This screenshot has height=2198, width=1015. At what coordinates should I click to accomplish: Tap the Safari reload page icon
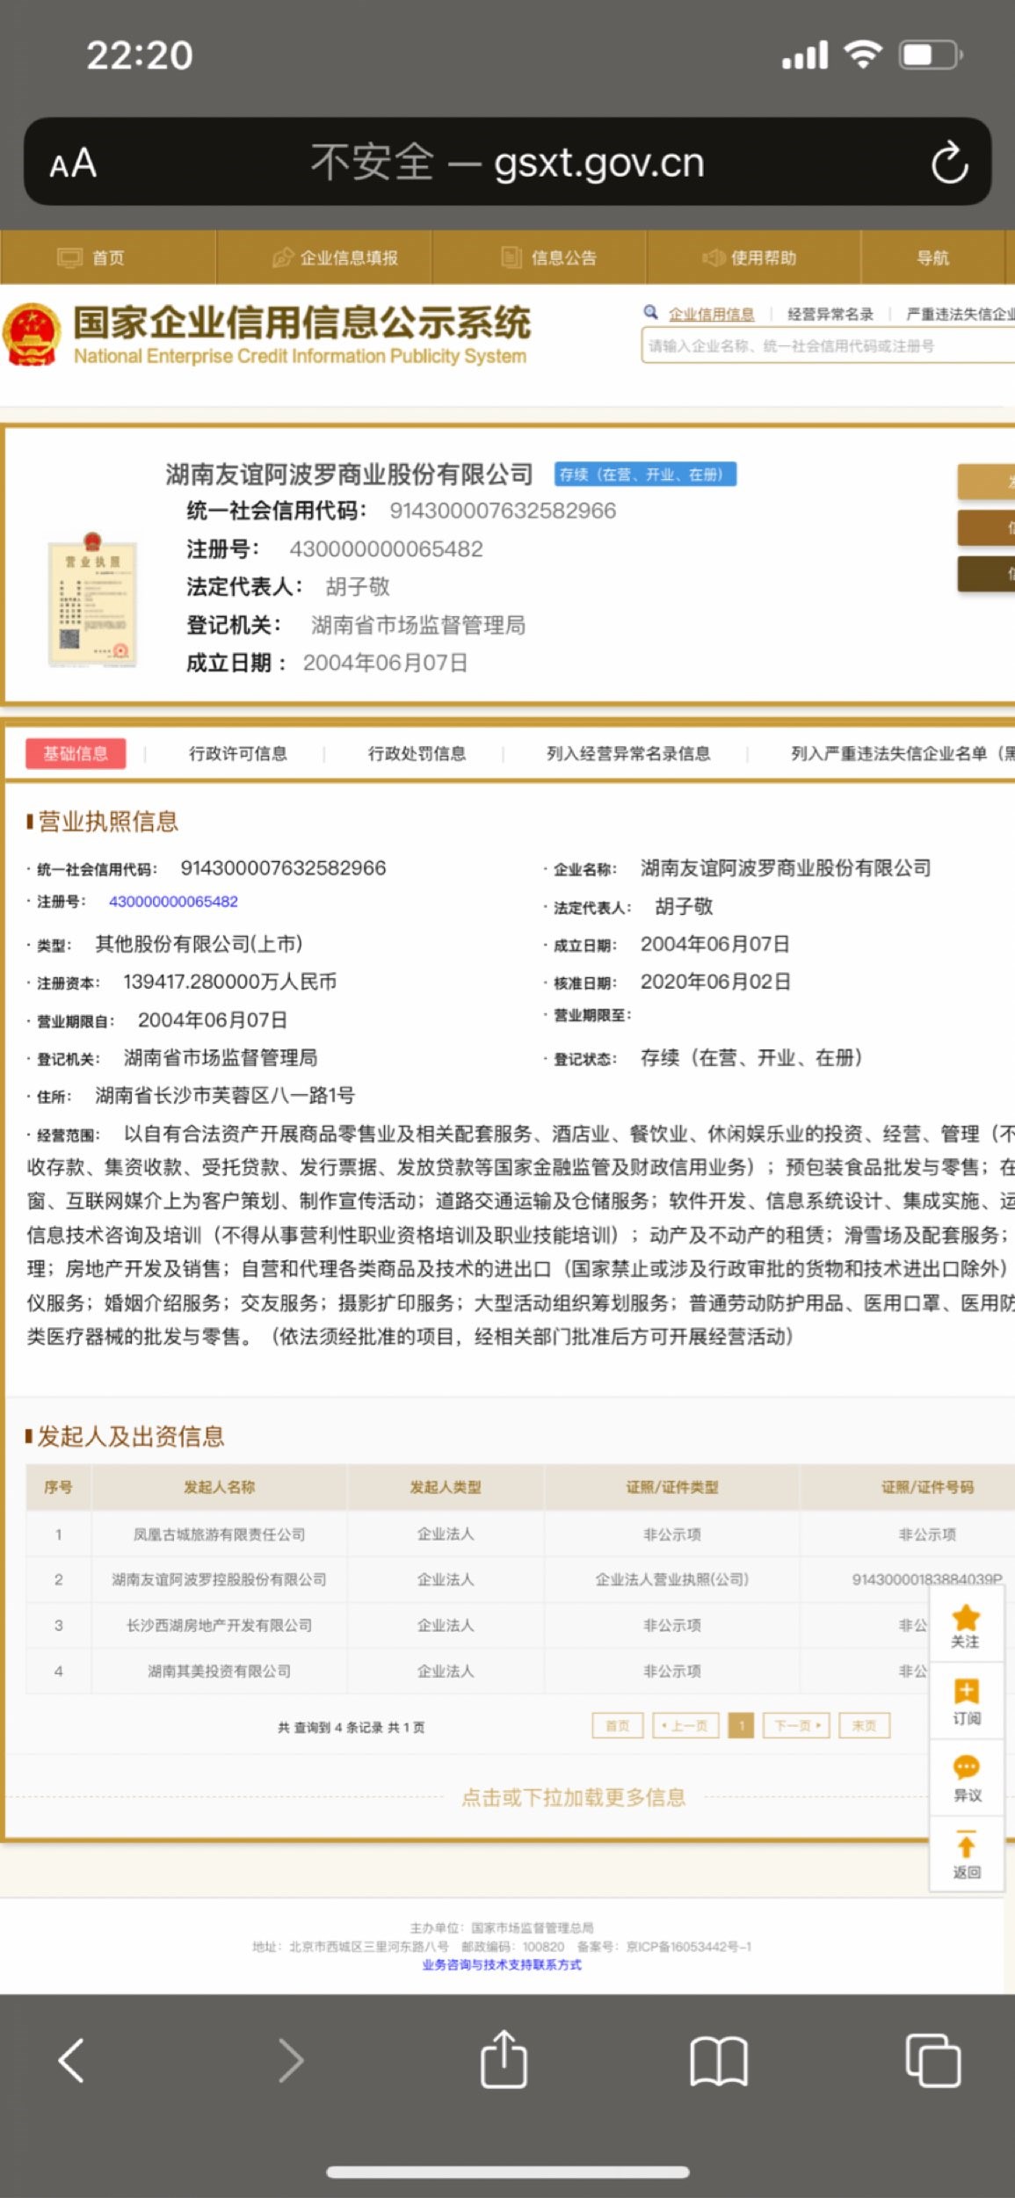[x=949, y=163]
